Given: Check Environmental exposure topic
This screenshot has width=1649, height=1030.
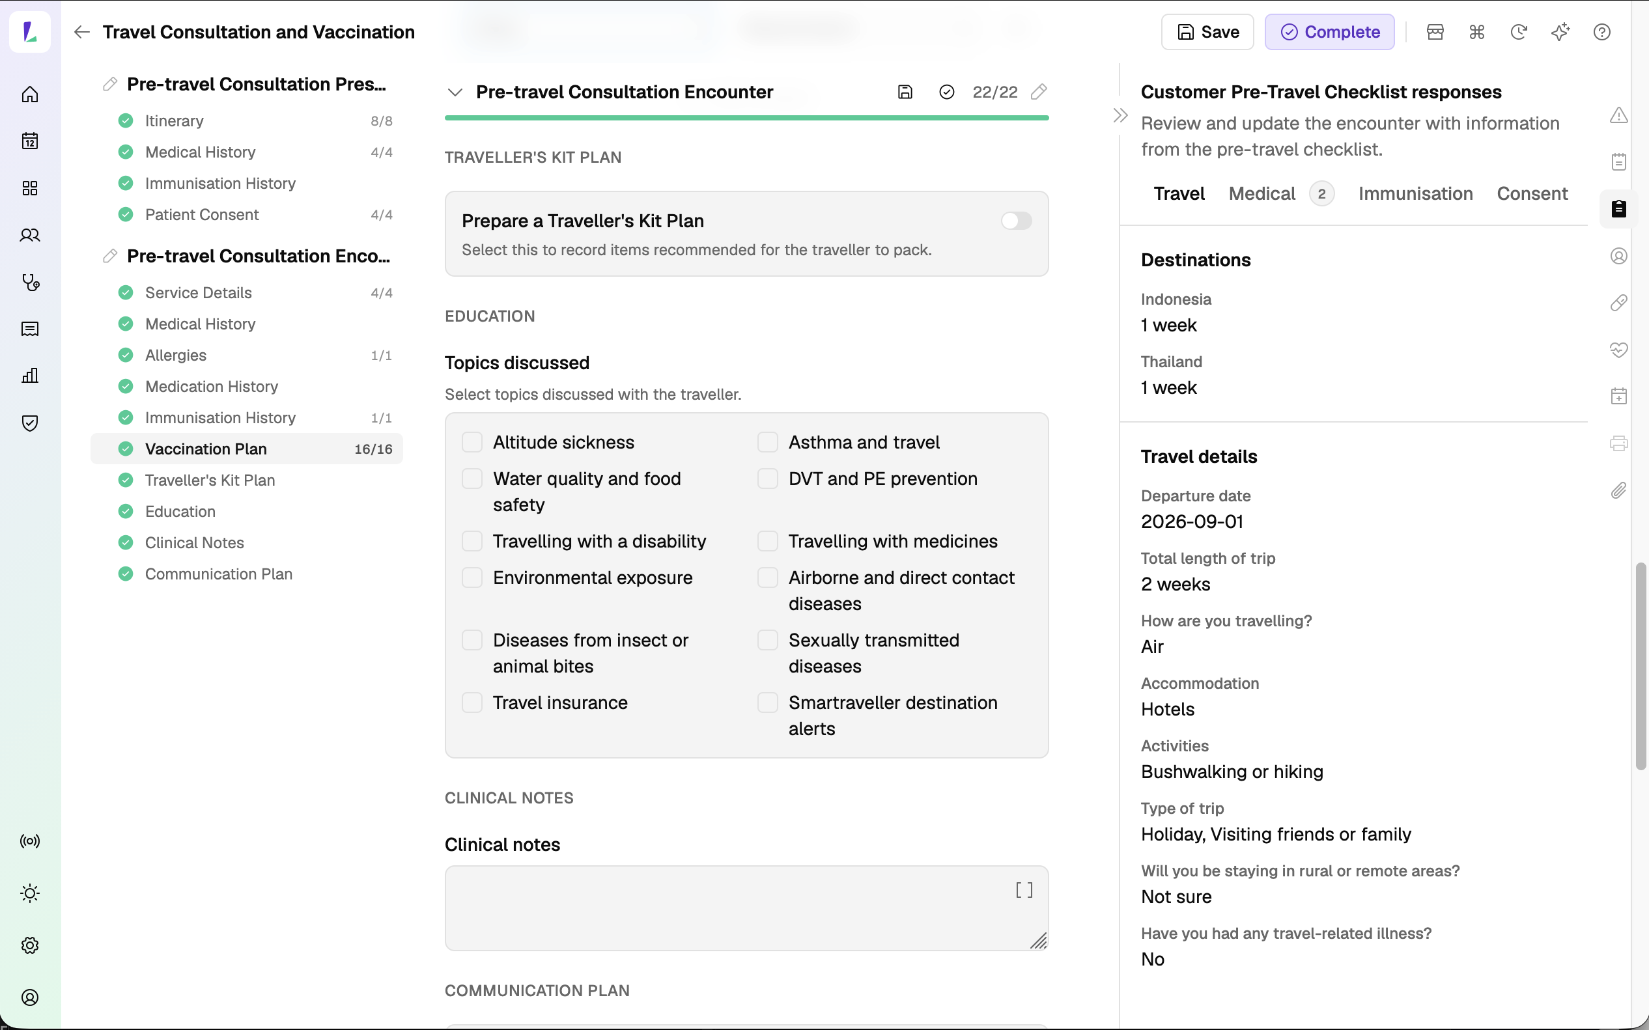Looking at the screenshot, I should [472, 578].
